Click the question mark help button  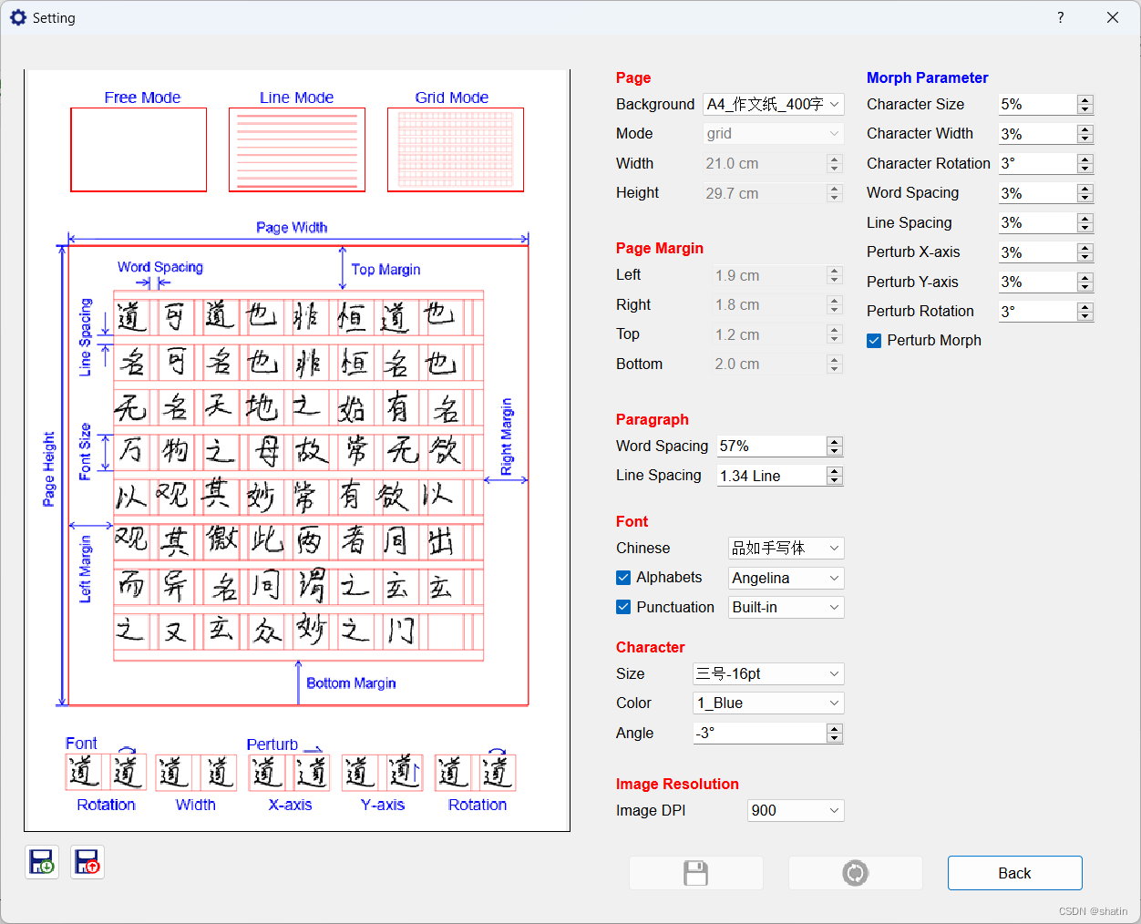pyautogui.click(x=1060, y=17)
